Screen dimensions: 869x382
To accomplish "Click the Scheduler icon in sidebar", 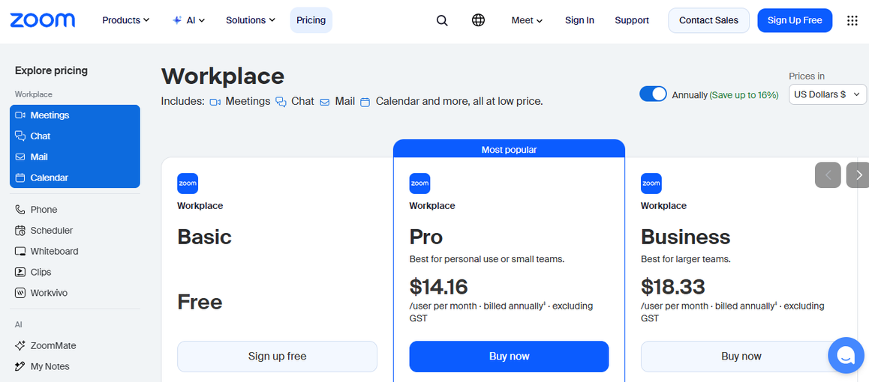I will [x=20, y=231].
